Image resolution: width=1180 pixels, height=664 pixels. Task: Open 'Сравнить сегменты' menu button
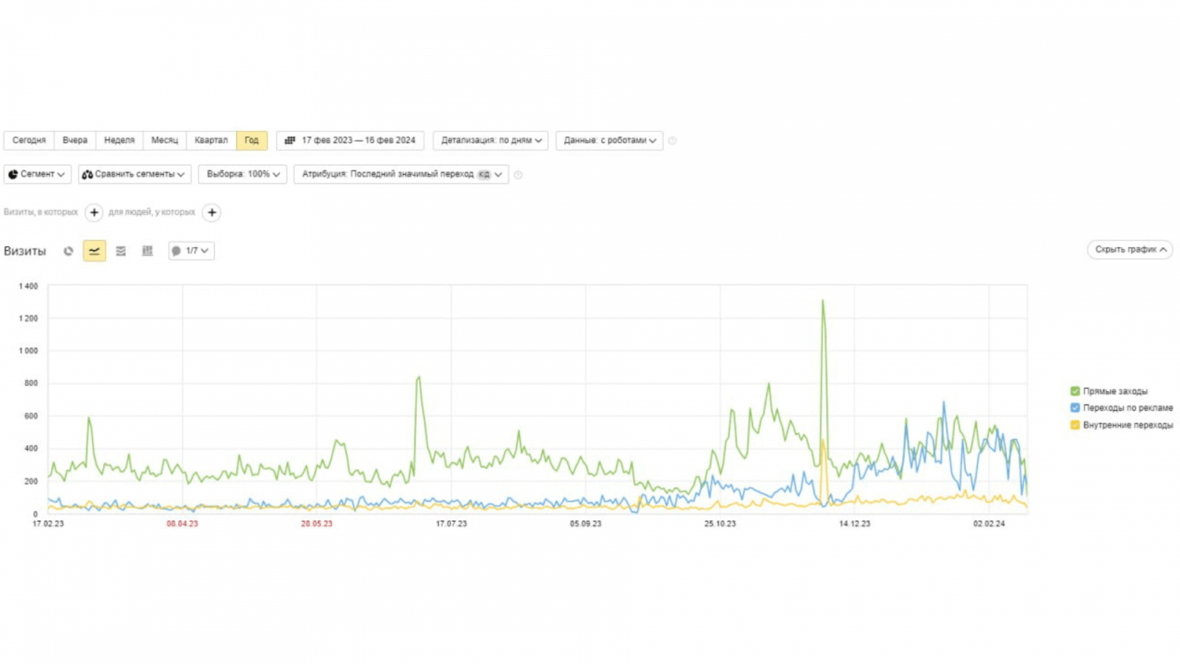tap(135, 174)
